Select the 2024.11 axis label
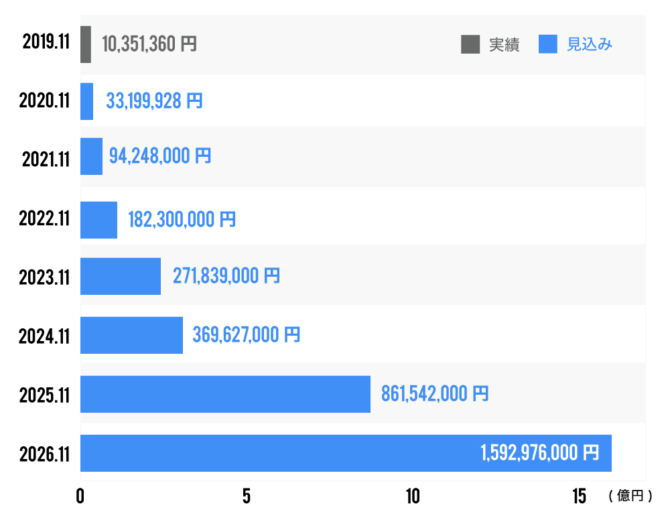This screenshot has height=522, width=670. pos(44,336)
